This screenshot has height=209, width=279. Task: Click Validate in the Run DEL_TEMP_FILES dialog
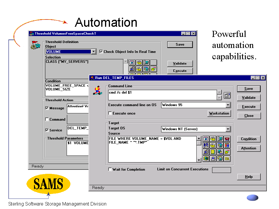point(248,98)
